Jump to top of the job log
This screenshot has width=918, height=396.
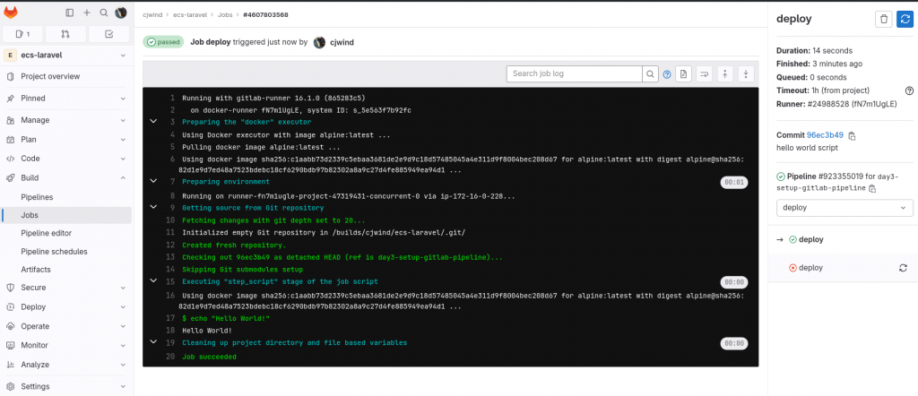click(x=724, y=73)
